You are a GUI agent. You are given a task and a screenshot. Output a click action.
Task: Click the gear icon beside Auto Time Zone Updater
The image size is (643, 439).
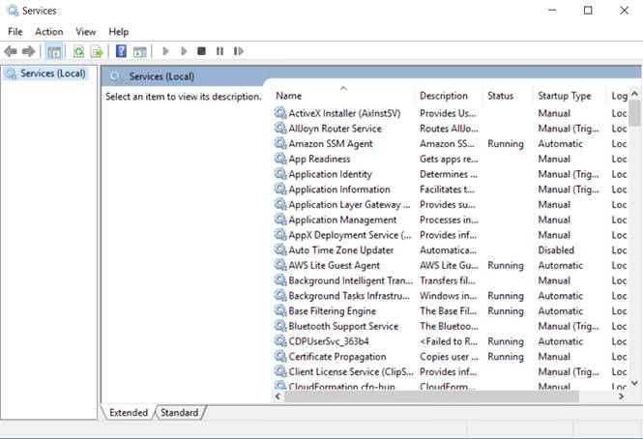[280, 249]
